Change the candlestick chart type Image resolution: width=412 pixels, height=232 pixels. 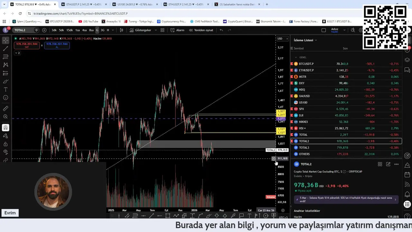[121, 30]
